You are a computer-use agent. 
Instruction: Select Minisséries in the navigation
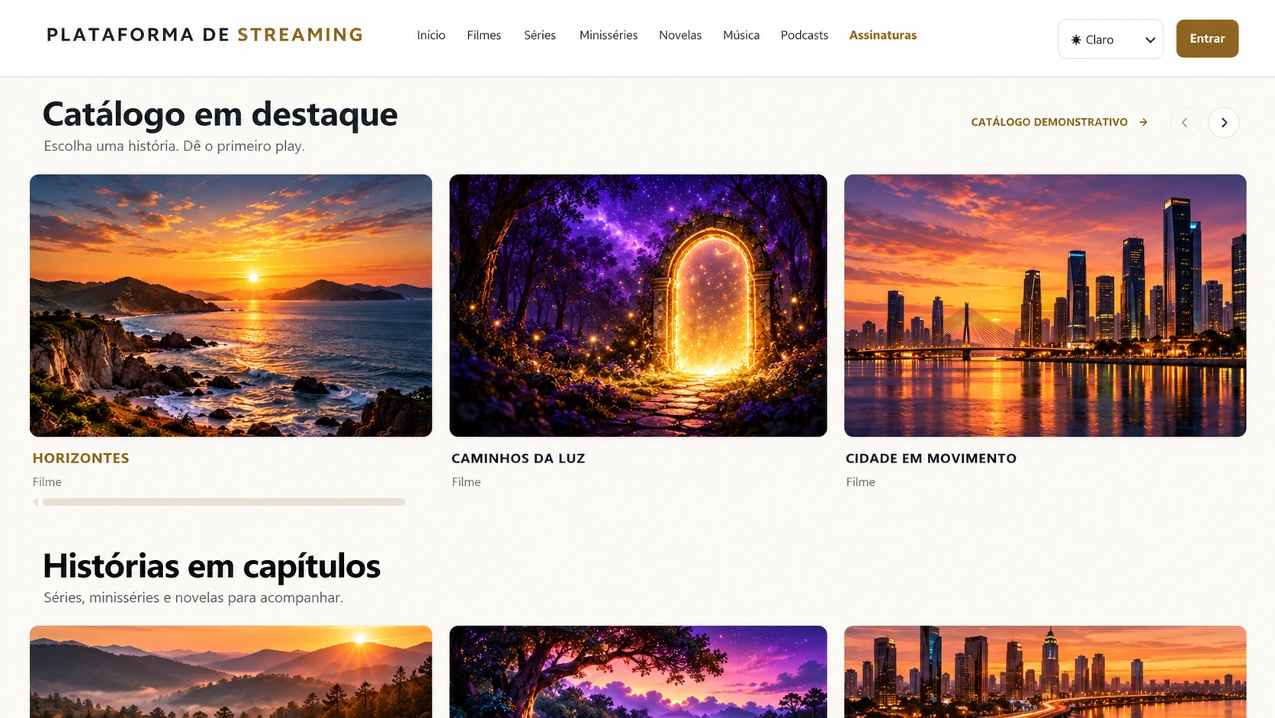tap(608, 35)
